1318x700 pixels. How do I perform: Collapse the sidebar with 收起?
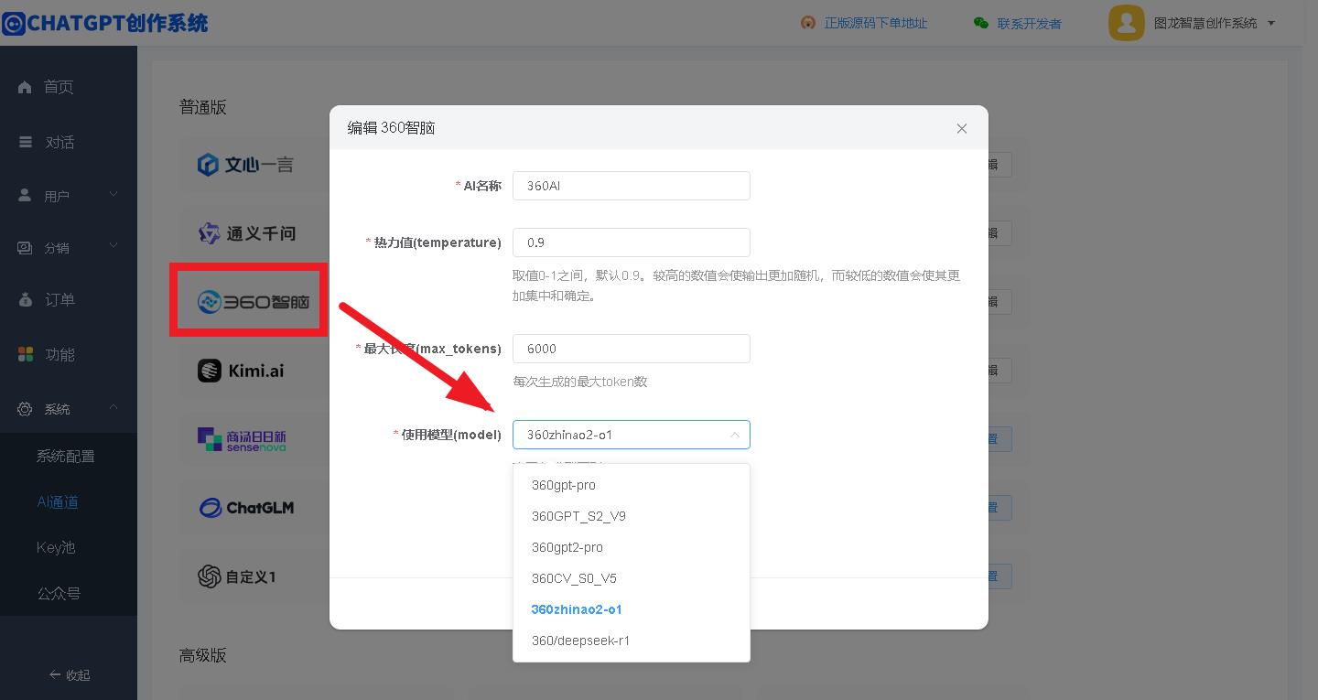click(70, 674)
